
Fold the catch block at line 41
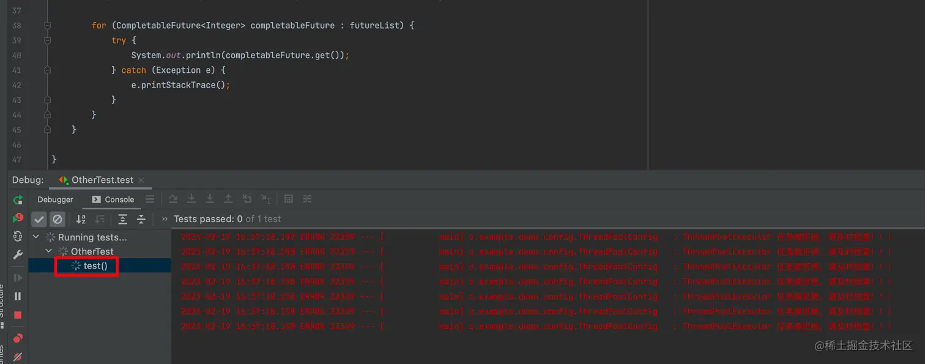tap(47, 70)
